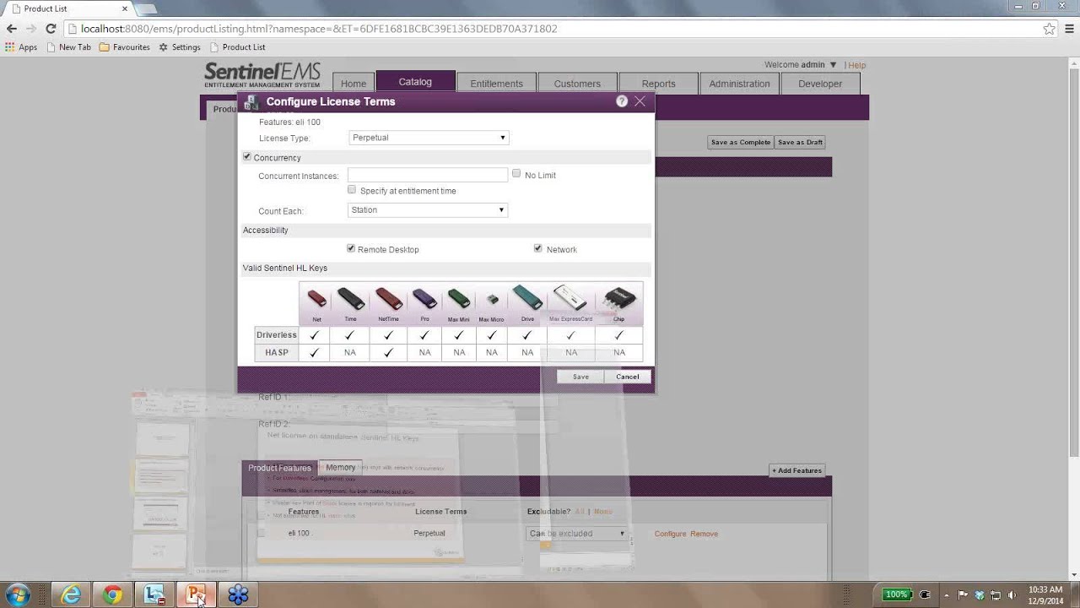Viewport: 1080px width, 608px height.
Task: Open Action Center flag icon
Action: pos(963,594)
